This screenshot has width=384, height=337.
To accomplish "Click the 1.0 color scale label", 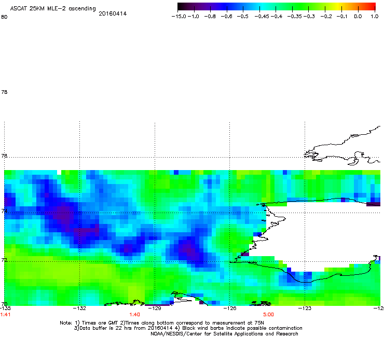I will coord(375,17).
